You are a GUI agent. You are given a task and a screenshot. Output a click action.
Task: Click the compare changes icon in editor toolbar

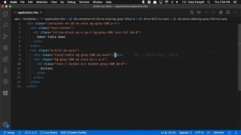pyautogui.click(x=192, y=12)
